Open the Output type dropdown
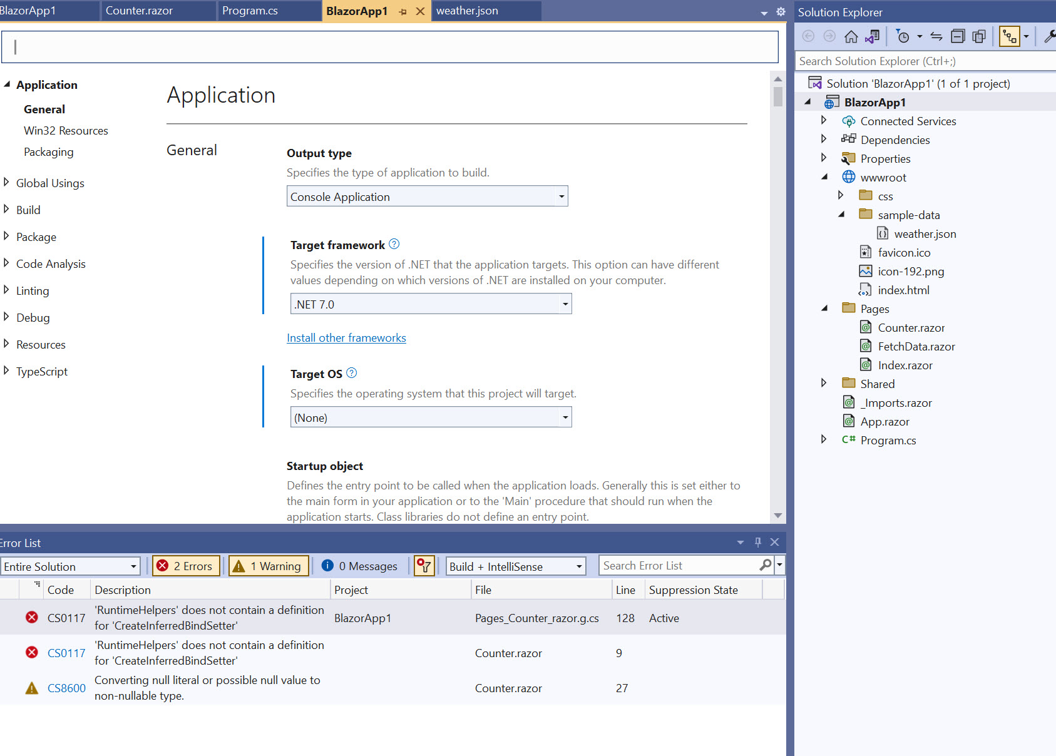Screen dimensions: 1056x756 (428, 197)
